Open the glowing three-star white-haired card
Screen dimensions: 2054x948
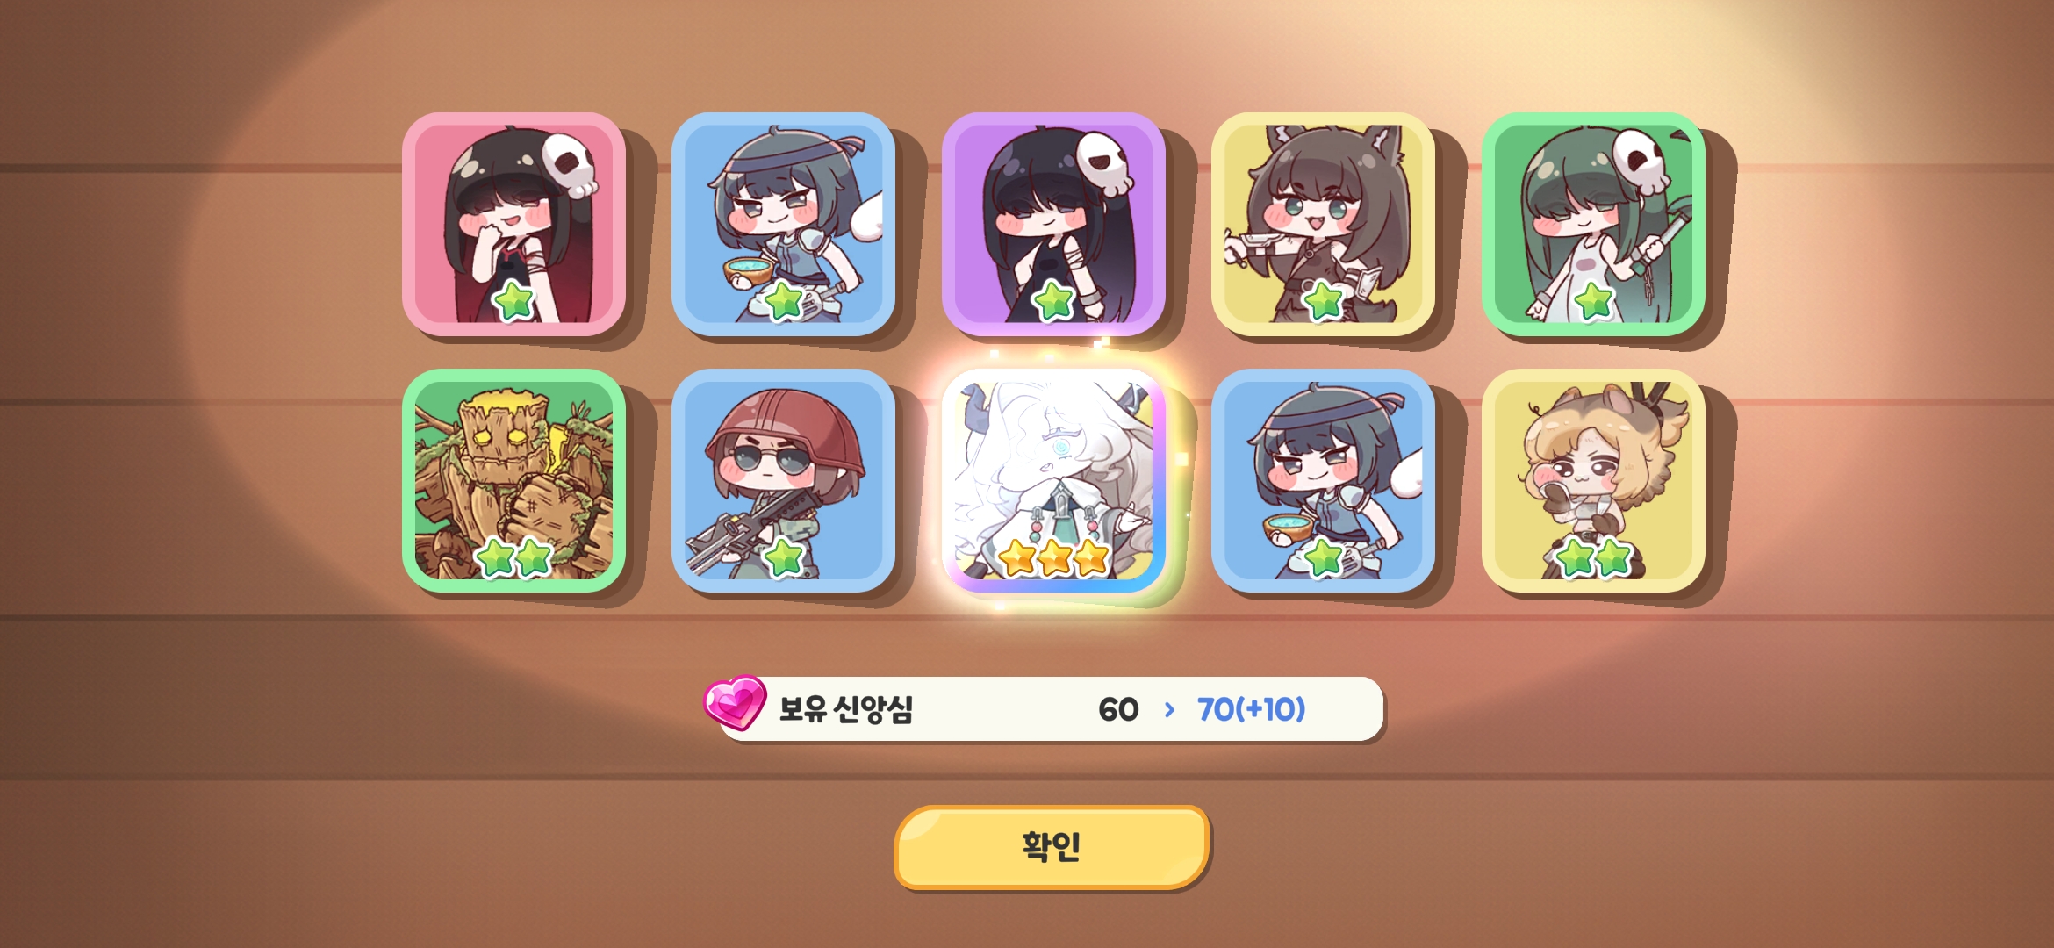tap(1053, 480)
